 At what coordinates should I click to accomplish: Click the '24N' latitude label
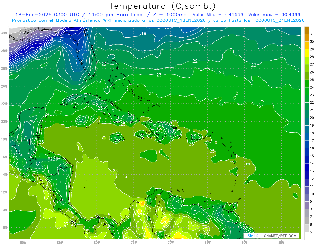pyautogui.click(x=4, y=86)
